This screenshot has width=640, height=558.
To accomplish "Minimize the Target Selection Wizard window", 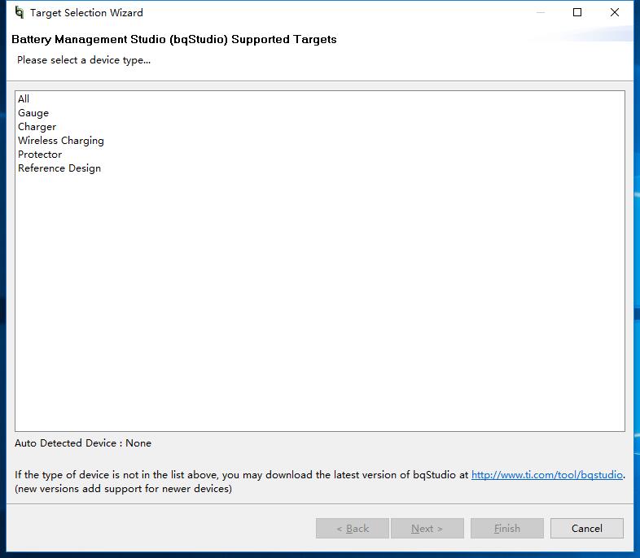I will point(541,13).
